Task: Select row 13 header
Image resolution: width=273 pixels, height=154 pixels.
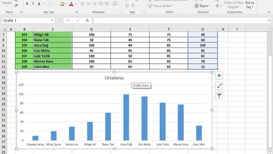Action: point(3,67)
